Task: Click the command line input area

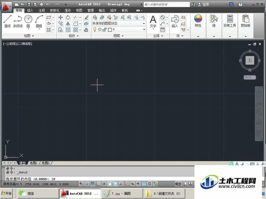Action: tap(100, 179)
